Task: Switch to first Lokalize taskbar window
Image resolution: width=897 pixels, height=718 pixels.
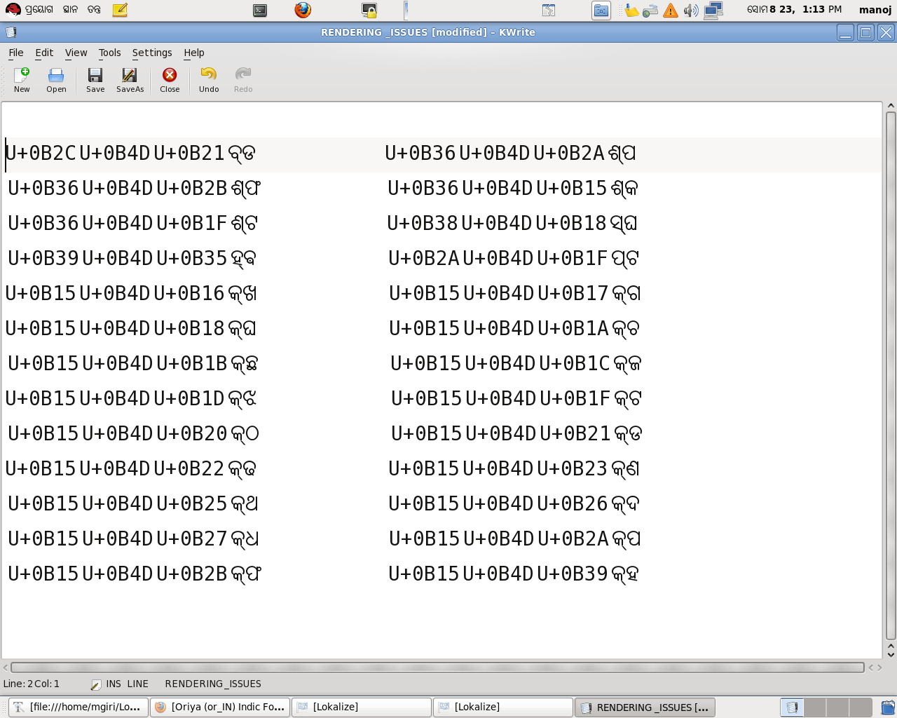Action: point(362,707)
